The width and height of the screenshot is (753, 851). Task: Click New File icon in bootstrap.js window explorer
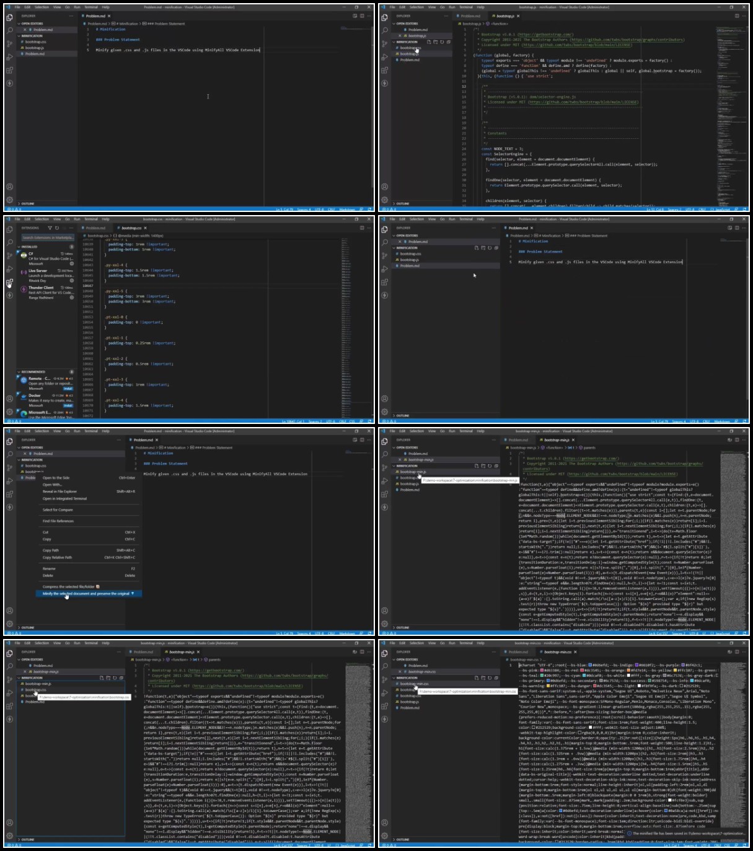tap(428, 42)
